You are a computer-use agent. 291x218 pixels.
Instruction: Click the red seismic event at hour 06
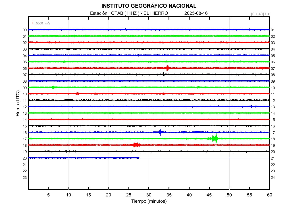(x=168, y=68)
